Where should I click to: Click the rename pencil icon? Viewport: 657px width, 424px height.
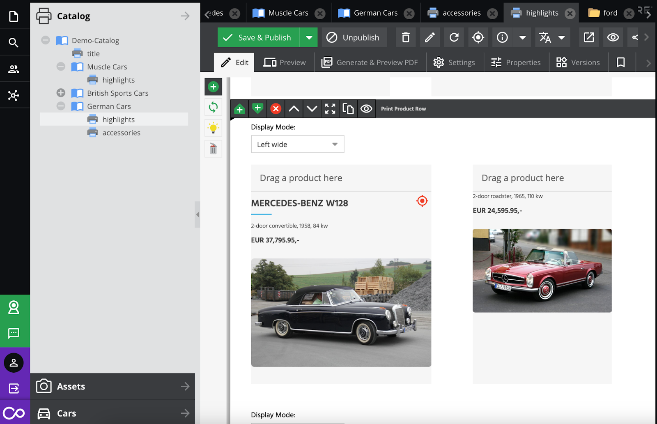pos(430,38)
